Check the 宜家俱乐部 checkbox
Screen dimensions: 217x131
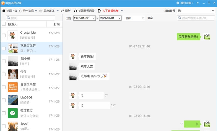click(4, 87)
